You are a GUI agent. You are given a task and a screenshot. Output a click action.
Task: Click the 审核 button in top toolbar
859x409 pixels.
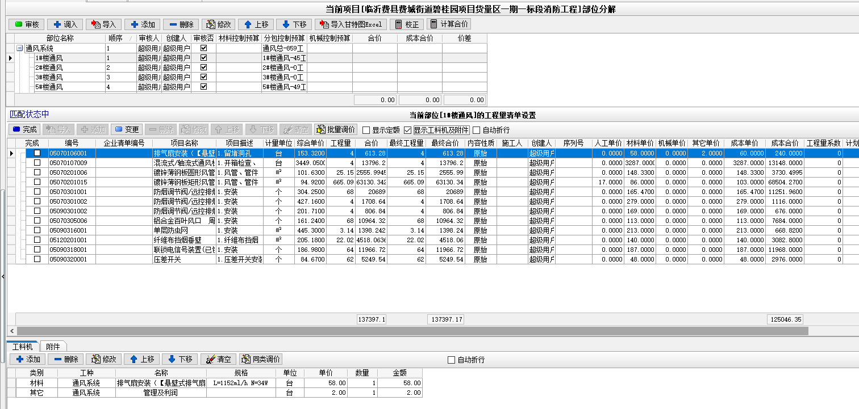(x=26, y=24)
